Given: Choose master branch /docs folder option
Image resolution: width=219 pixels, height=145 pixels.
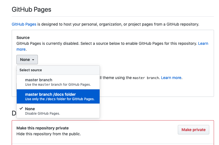Looking at the screenshot, I should pyautogui.click(x=58, y=97).
